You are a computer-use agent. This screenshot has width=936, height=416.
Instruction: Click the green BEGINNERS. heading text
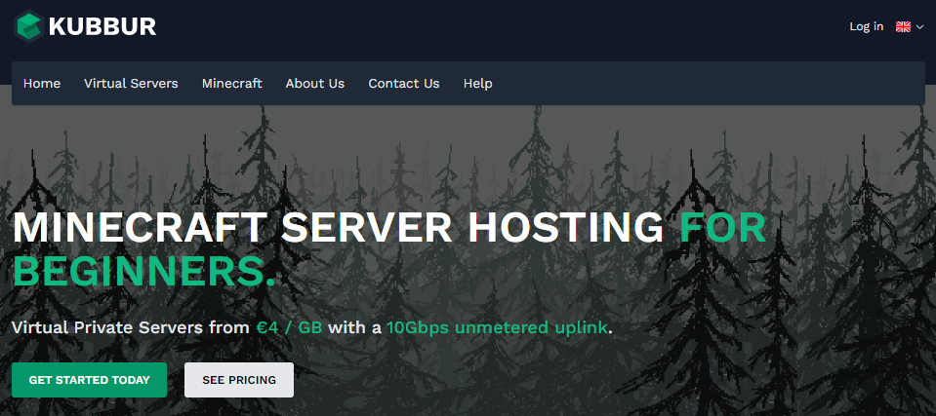(x=143, y=271)
